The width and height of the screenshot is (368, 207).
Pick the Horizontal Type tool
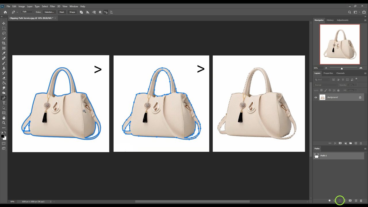4,103
